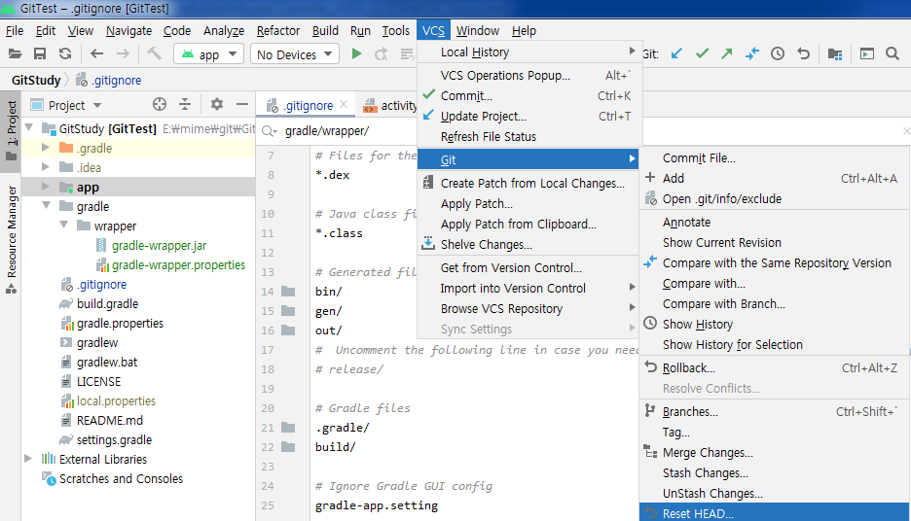
Task: Open Project panel settings gear
Action: point(217,104)
